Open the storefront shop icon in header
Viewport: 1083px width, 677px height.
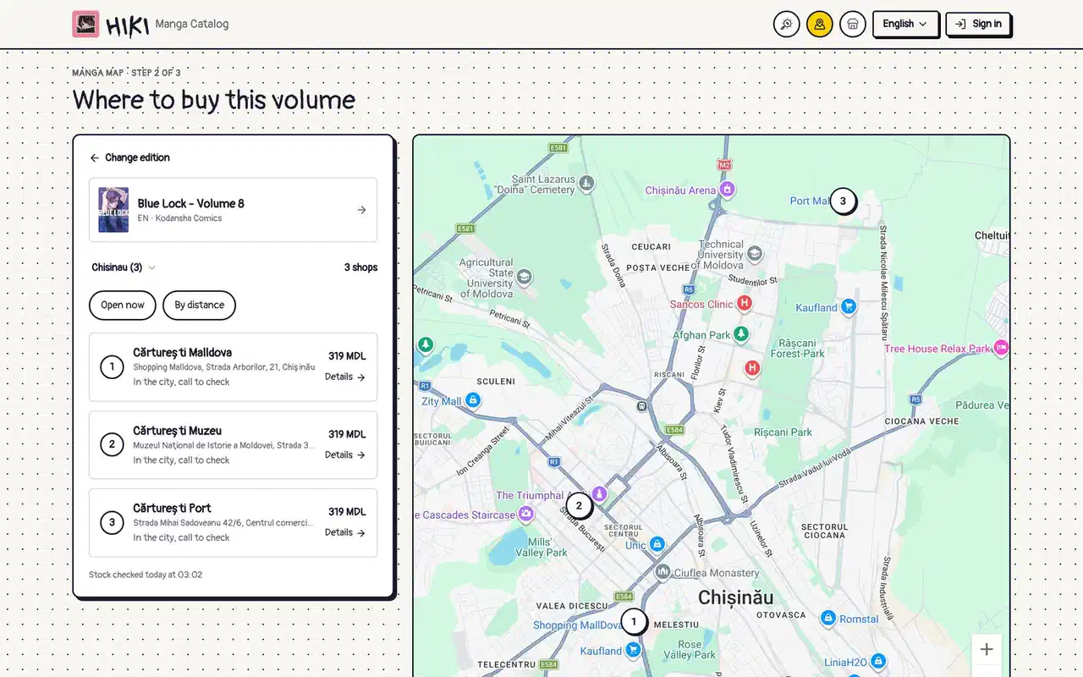pos(852,24)
